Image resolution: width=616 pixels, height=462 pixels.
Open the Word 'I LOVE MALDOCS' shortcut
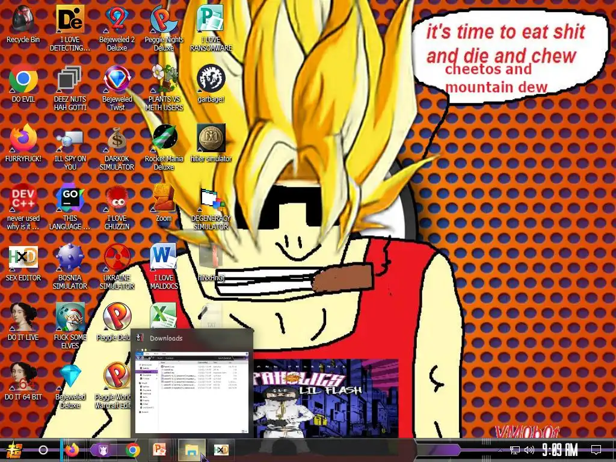pos(164,266)
